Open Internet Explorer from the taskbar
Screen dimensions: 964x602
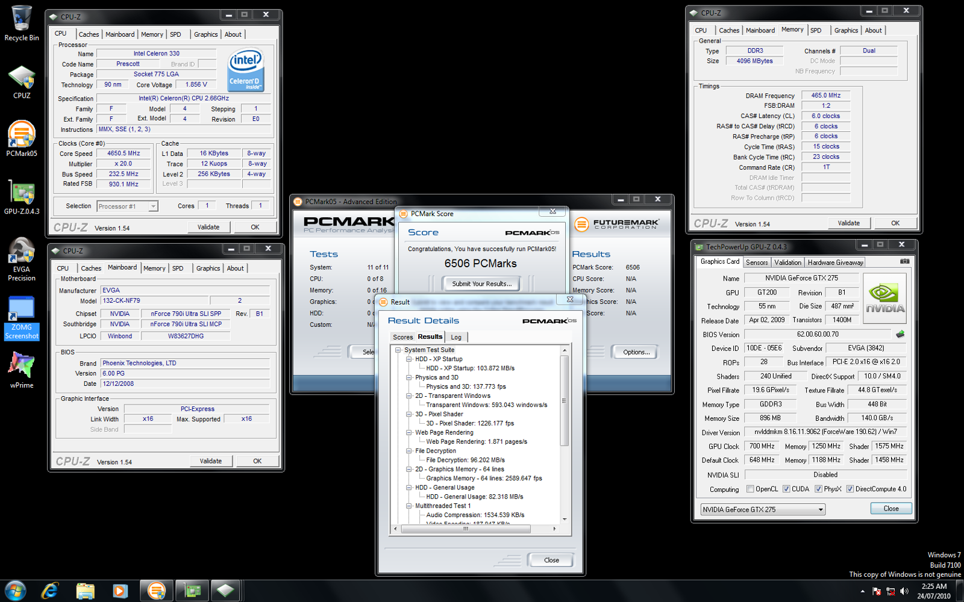50,591
